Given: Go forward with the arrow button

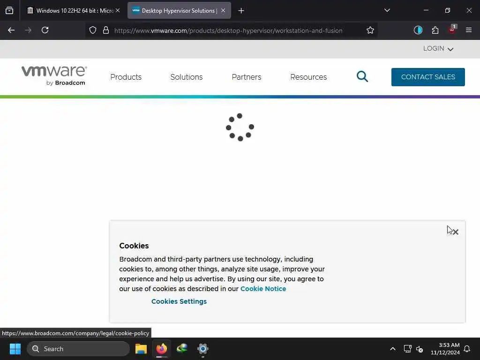Looking at the screenshot, I should 28,30.
